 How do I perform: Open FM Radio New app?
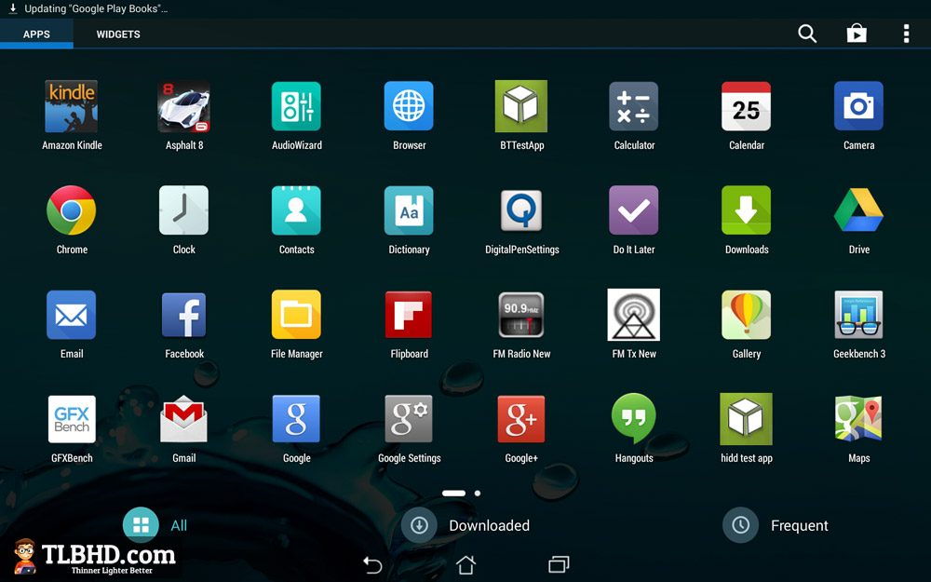tap(521, 315)
